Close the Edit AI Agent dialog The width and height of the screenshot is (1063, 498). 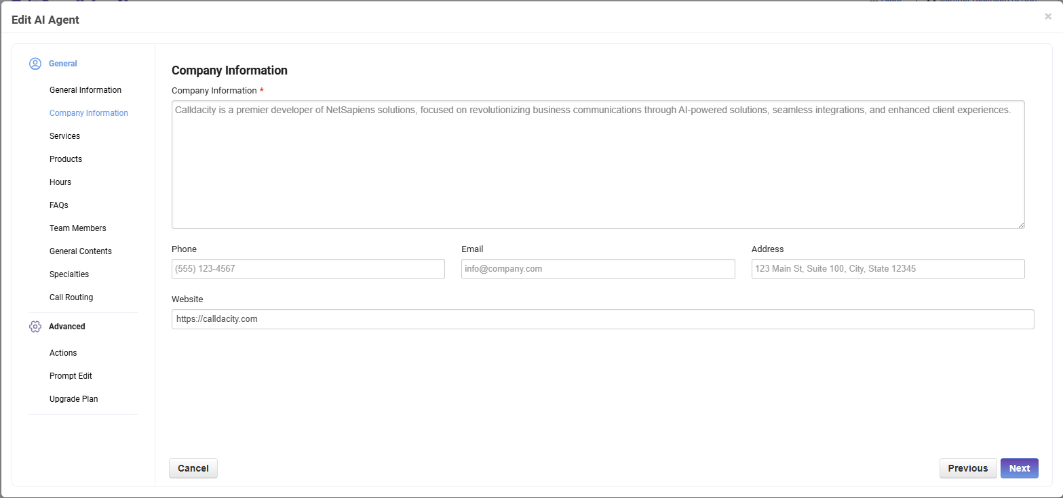coord(1047,17)
